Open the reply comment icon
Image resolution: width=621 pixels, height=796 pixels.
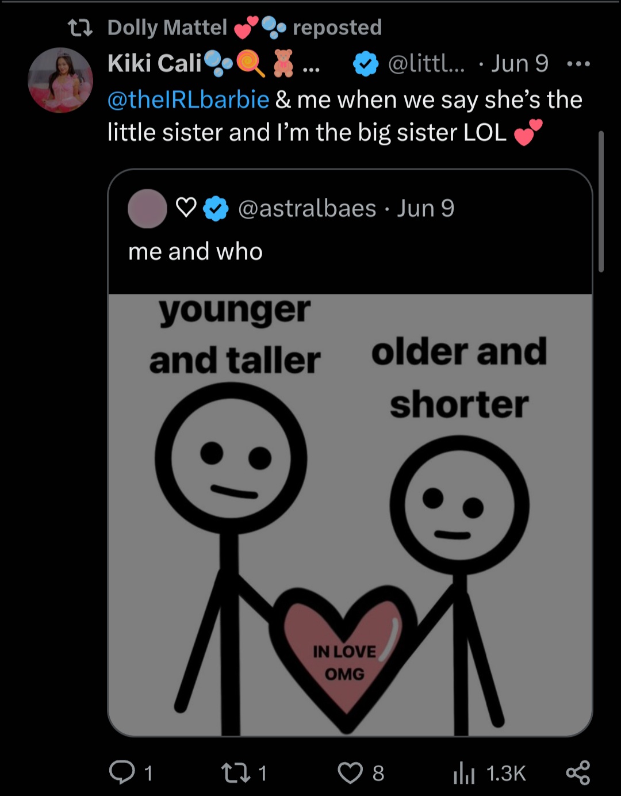click(x=121, y=772)
